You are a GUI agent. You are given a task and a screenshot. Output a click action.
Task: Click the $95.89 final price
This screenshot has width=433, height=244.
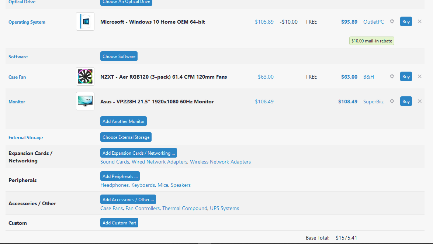click(349, 22)
